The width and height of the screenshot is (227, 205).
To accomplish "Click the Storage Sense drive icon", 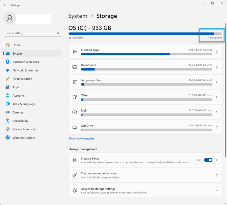I will tap(75, 160).
